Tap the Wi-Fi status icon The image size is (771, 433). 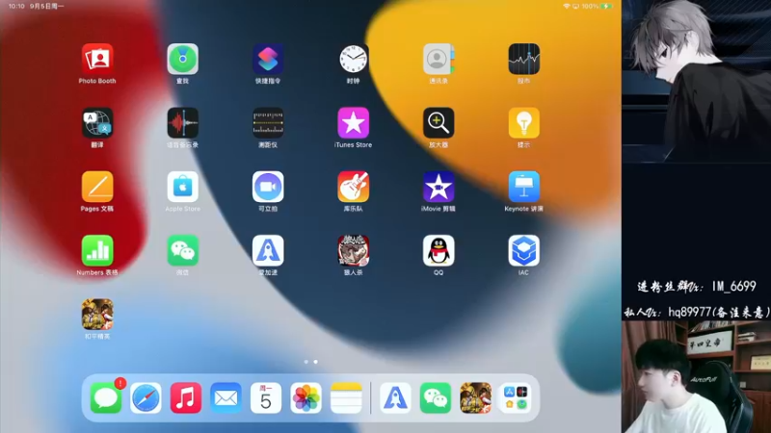[566, 6]
